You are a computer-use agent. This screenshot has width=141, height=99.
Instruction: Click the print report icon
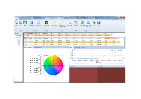76,22
